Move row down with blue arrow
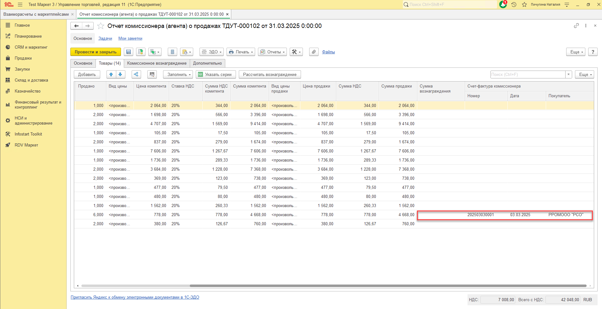The image size is (602, 309). [x=120, y=74]
